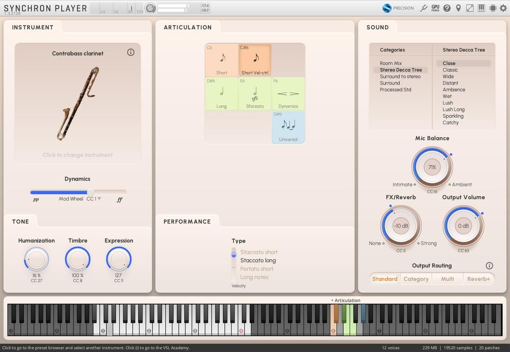Image resolution: width=510 pixels, height=352 pixels.
Task: Toggle the piano keyboard view icon
Action: point(482,8)
